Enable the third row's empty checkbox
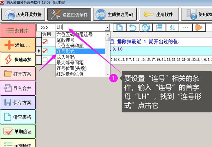 45,60
